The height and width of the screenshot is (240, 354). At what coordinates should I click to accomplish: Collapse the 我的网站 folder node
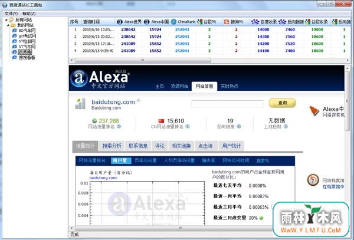pos(8,25)
